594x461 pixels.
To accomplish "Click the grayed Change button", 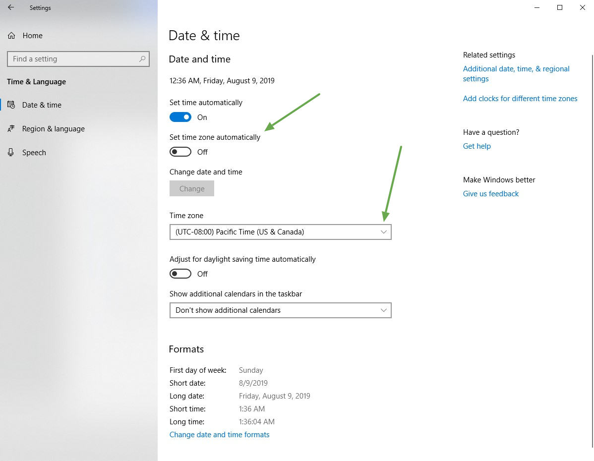I will 192,189.
